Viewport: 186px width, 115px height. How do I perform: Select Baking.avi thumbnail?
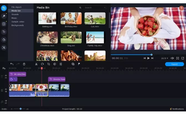tap(47, 18)
